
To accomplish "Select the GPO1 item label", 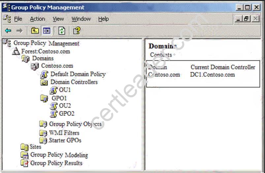I will [x=59, y=98].
